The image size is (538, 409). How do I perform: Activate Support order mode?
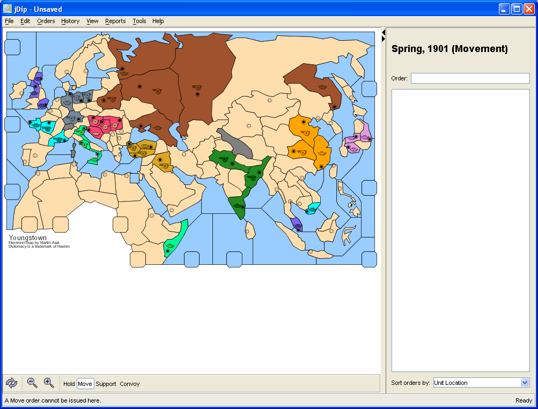pyautogui.click(x=106, y=384)
